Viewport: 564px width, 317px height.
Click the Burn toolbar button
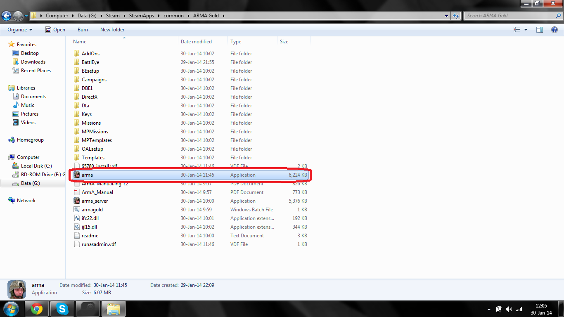click(x=83, y=30)
